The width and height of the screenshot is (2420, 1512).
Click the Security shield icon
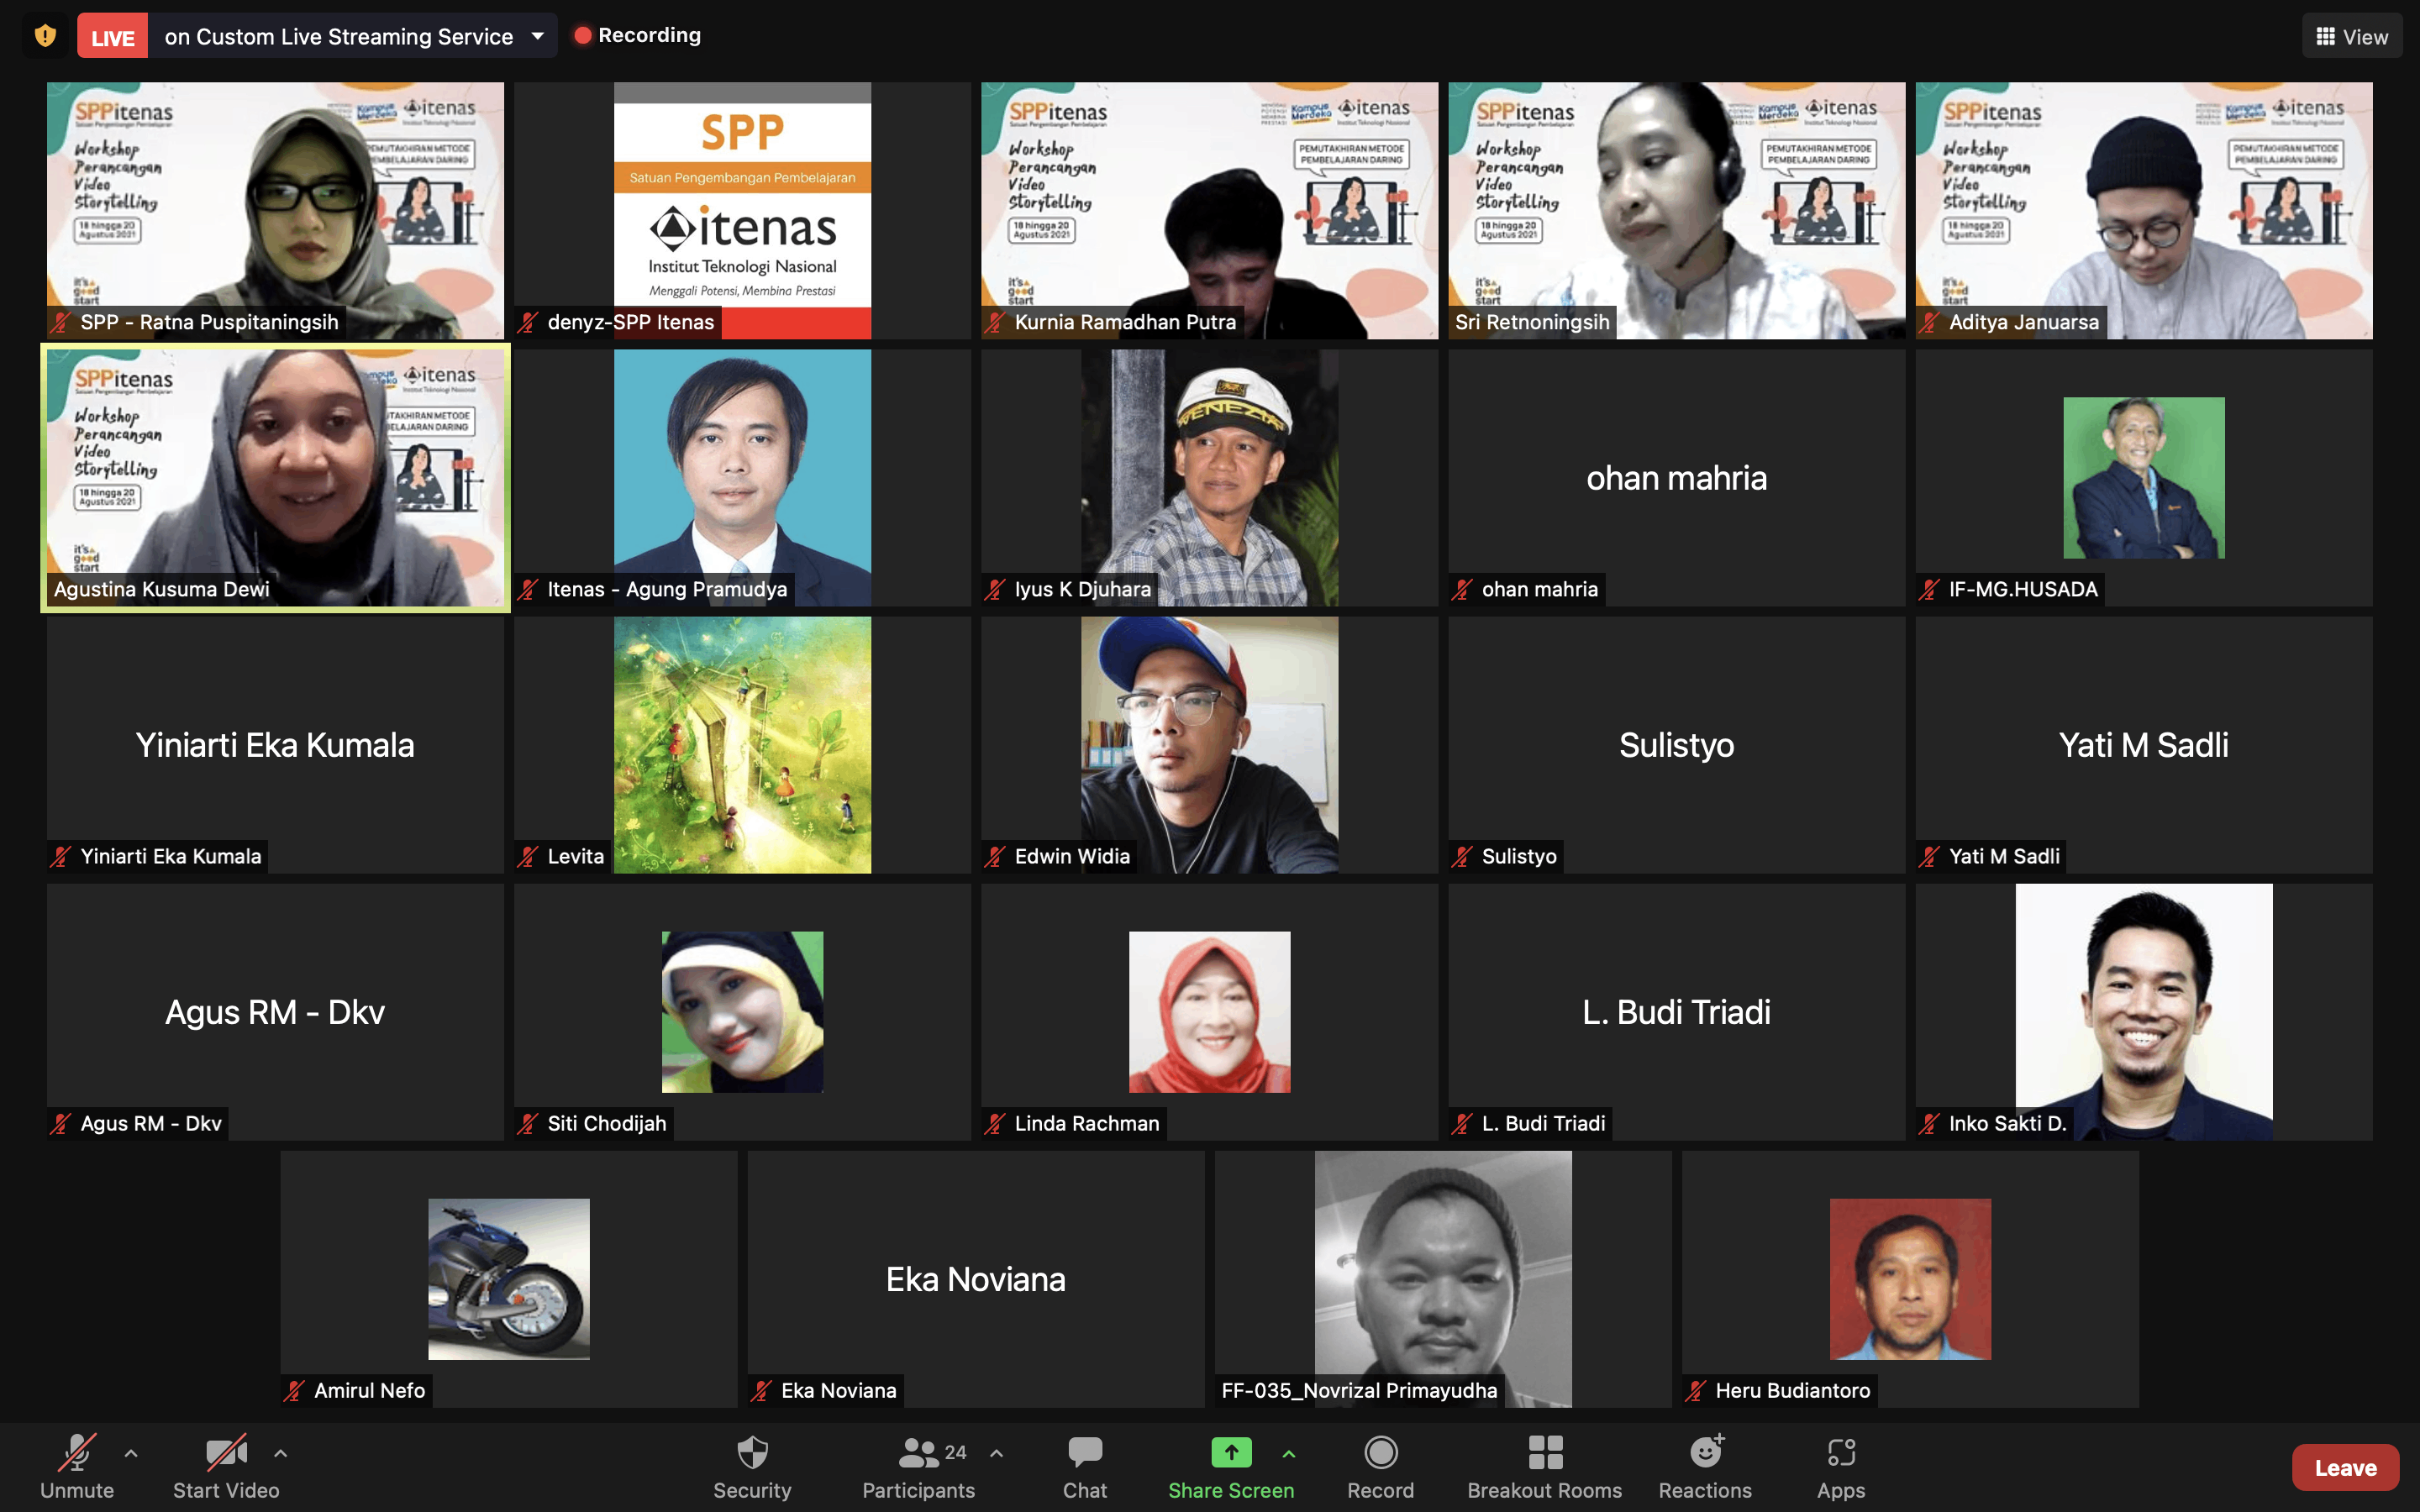(752, 1453)
